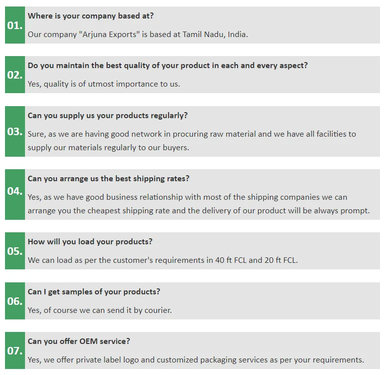Click the green 03. number badge
The width and height of the screenshot is (385, 375).
[x=15, y=131]
